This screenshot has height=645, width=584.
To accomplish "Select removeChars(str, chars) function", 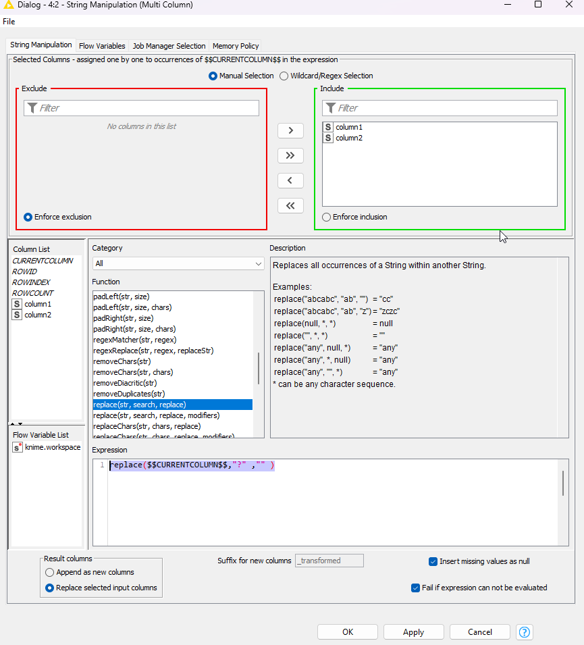I will (x=133, y=372).
